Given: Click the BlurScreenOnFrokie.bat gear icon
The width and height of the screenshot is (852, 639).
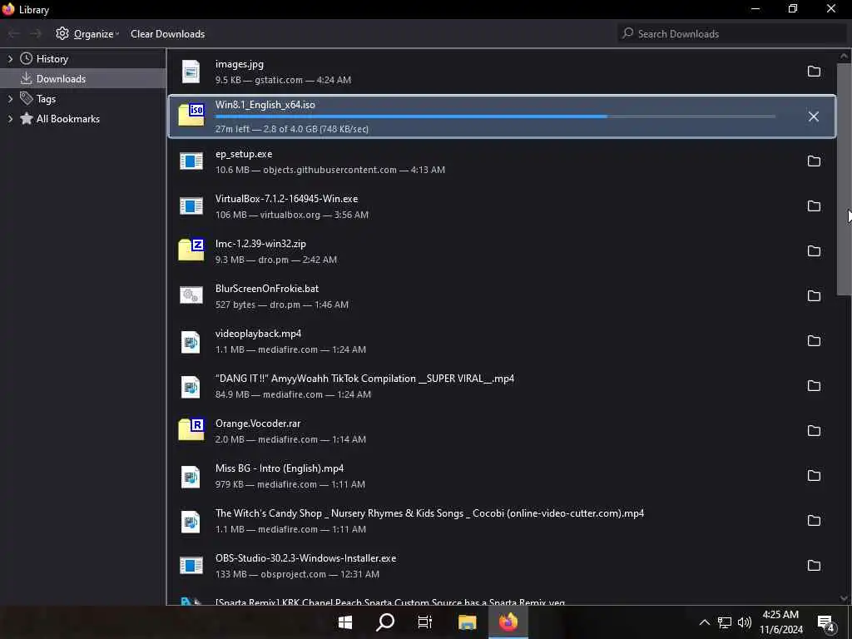Looking at the screenshot, I should [191, 295].
